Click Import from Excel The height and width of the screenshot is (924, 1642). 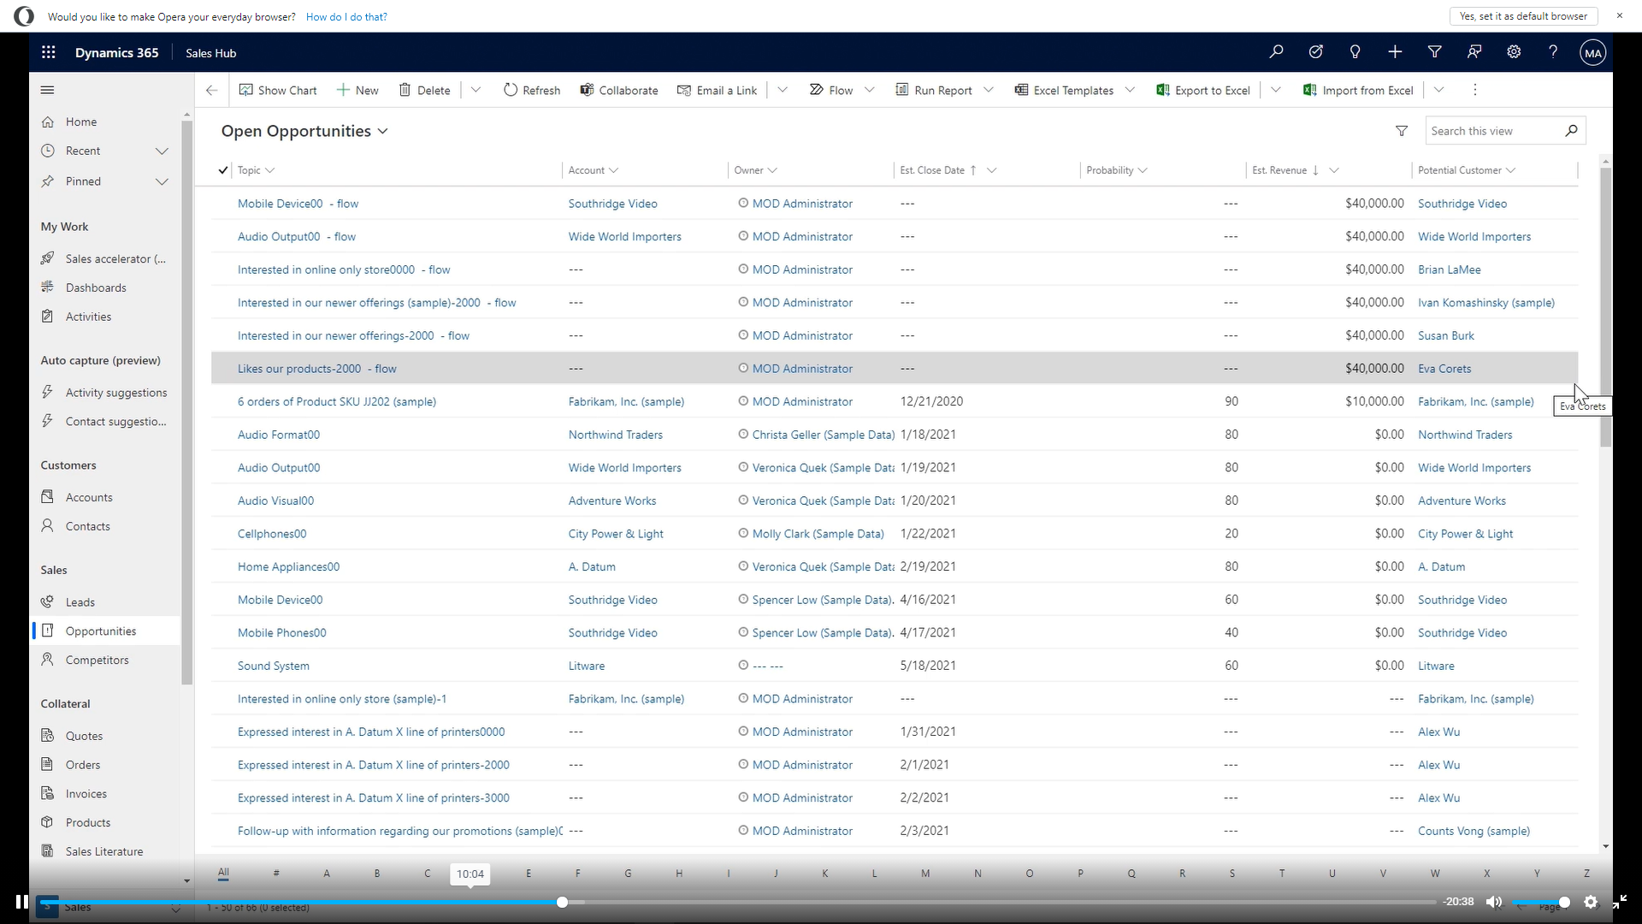(x=1358, y=90)
